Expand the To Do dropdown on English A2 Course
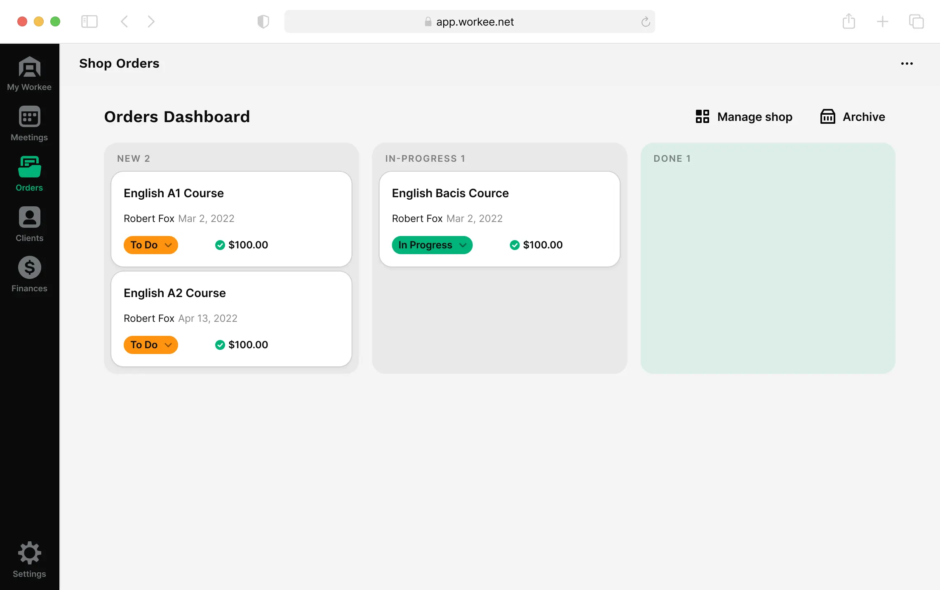Image resolution: width=940 pixels, height=590 pixels. click(x=150, y=345)
